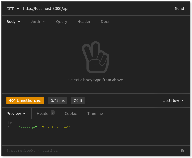Switch to the Query tab

(61, 22)
